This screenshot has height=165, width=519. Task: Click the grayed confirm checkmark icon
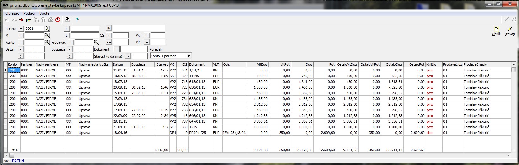point(506,20)
